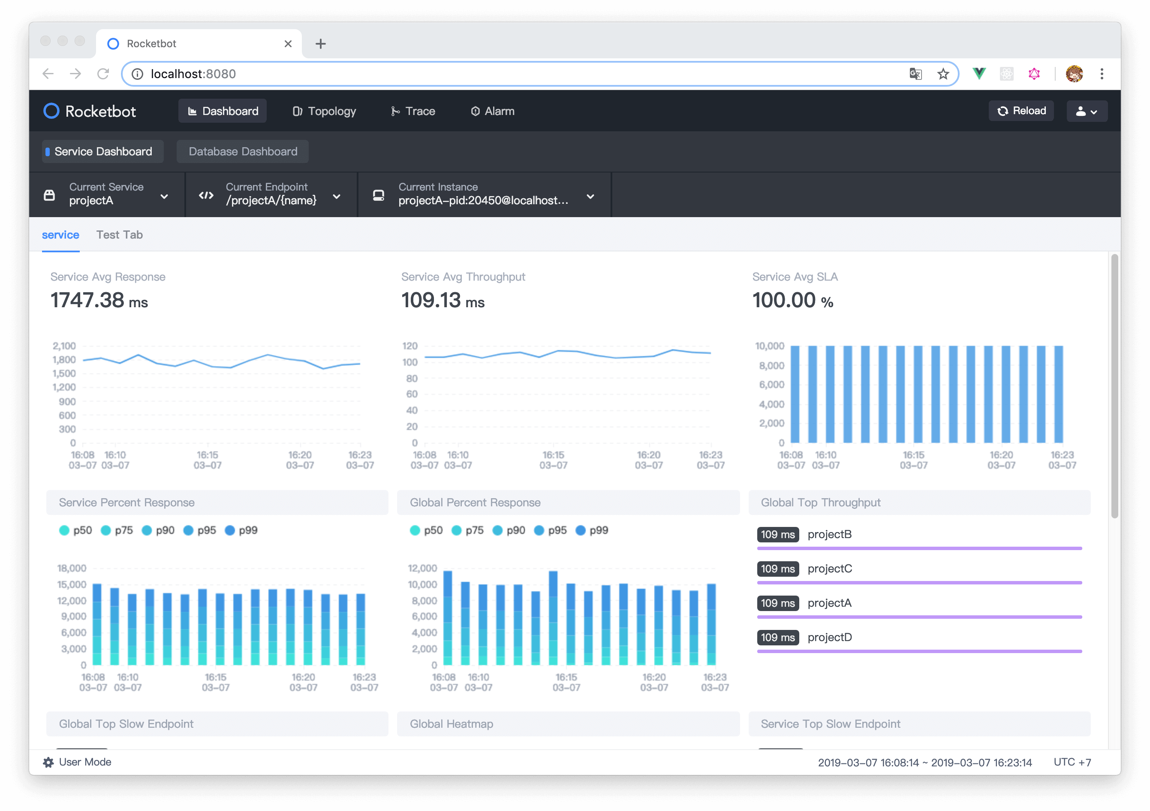Open the Vue devtools extension icon
Screen dimensions: 1150x811
tap(979, 74)
